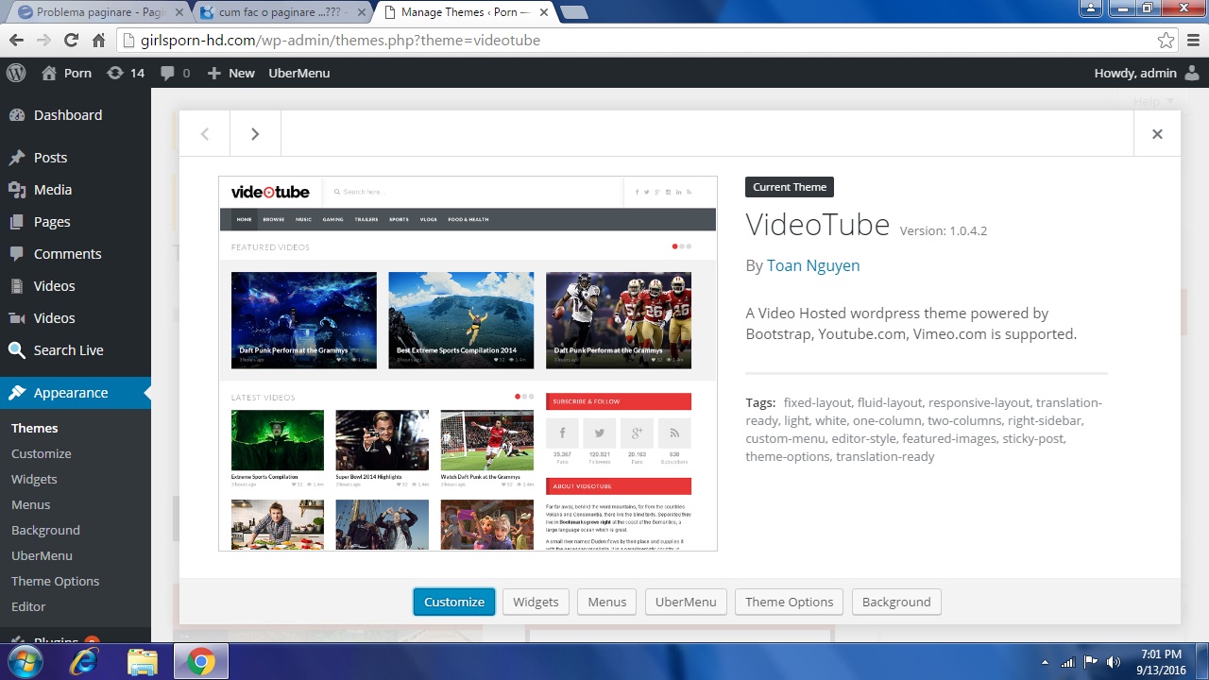Open Widgets in the sidebar submenu
1209x680 pixels.
tap(34, 479)
